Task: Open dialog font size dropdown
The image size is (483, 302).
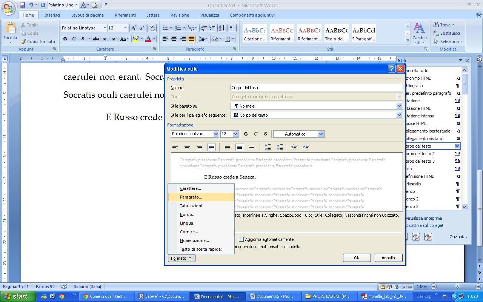Action: tap(236, 134)
